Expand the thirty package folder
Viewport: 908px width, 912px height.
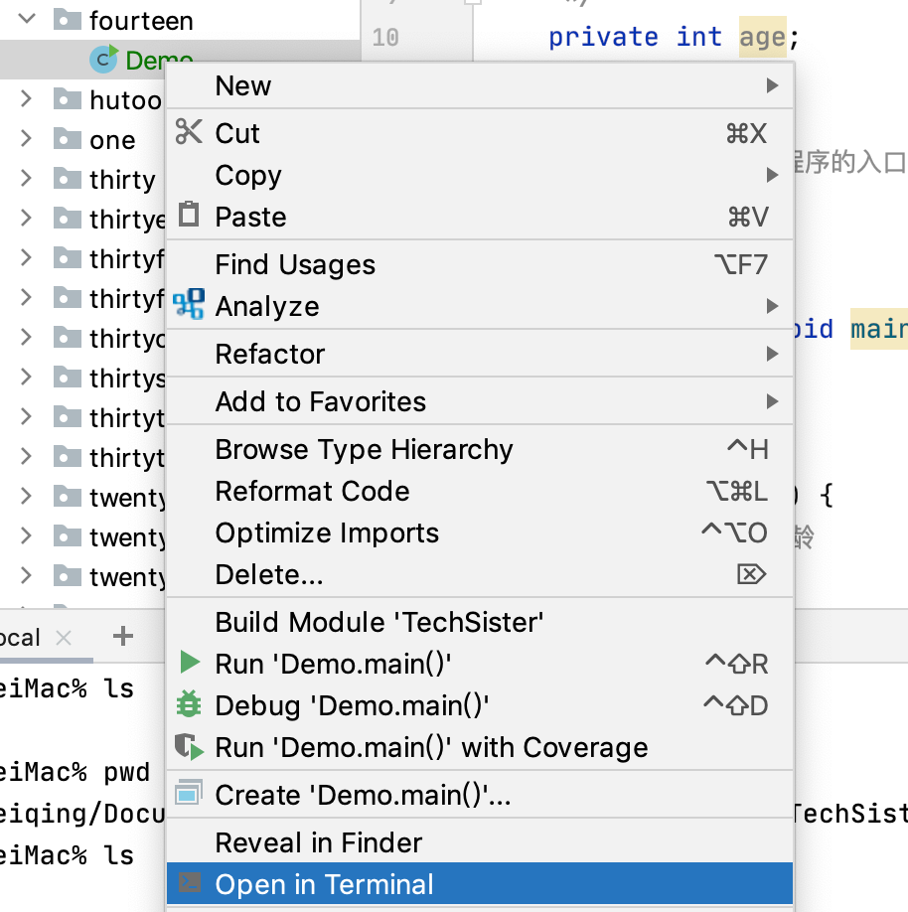tap(27, 179)
